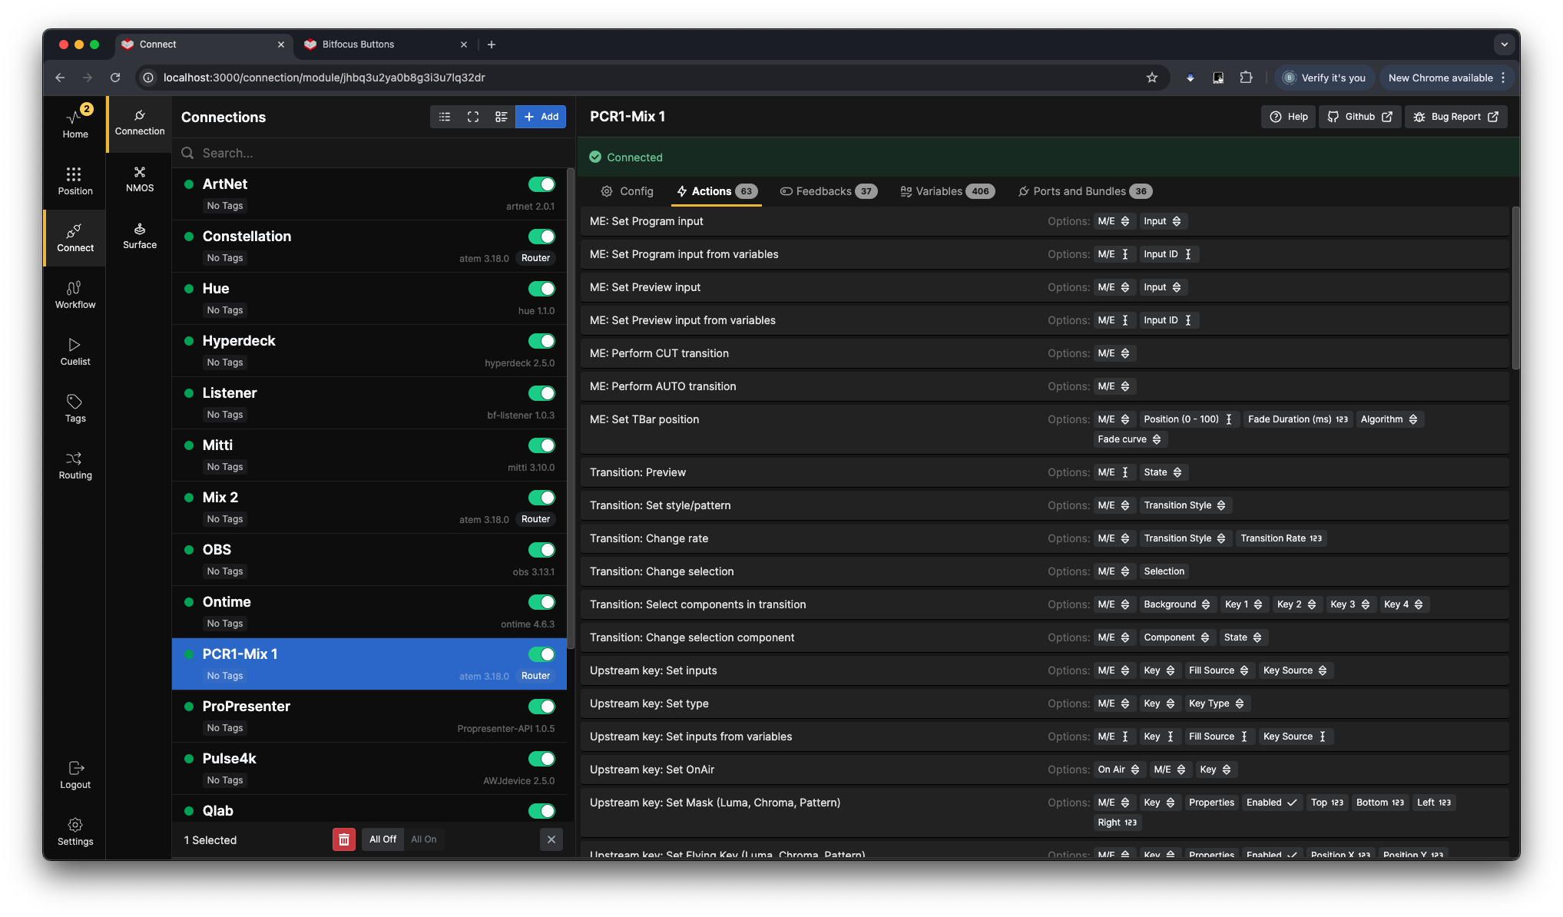Open the Home sidebar item
Viewport: 1563px width, 917px height.
[x=75, y=123]
